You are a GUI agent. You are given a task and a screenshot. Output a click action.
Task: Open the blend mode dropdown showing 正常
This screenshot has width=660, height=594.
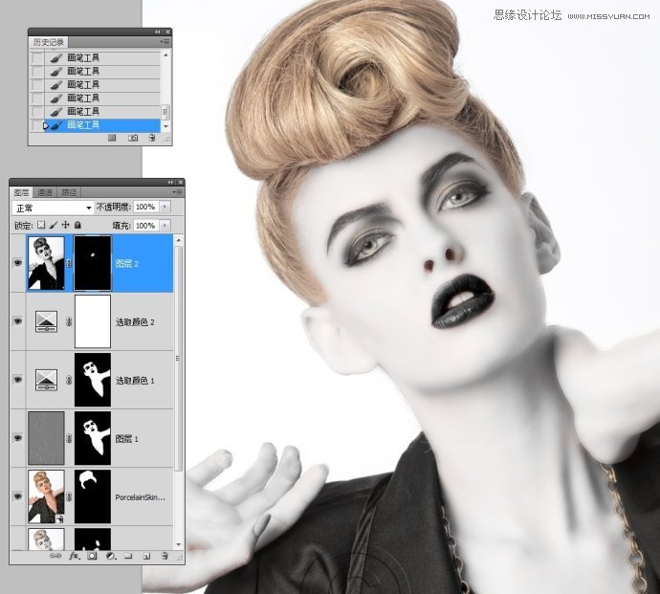pyautogui.click(x=53, y=207)
